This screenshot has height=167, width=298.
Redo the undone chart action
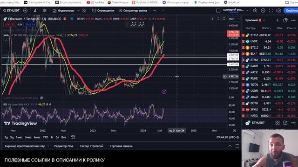(163, 11)
